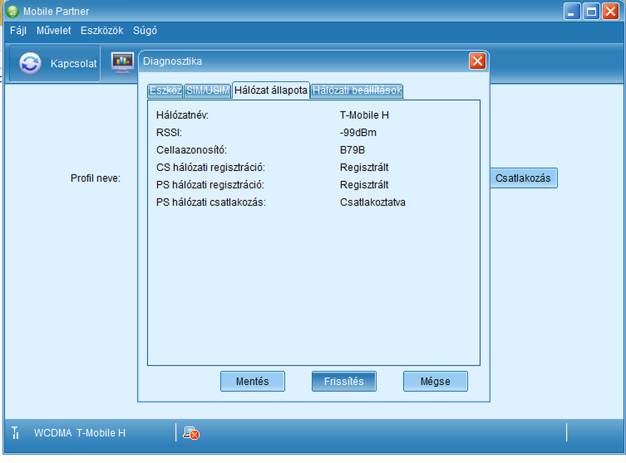Click the Diagnosztika dialog title
The image size is (626, 463).
pyautogui.click(x=172, y=62)
